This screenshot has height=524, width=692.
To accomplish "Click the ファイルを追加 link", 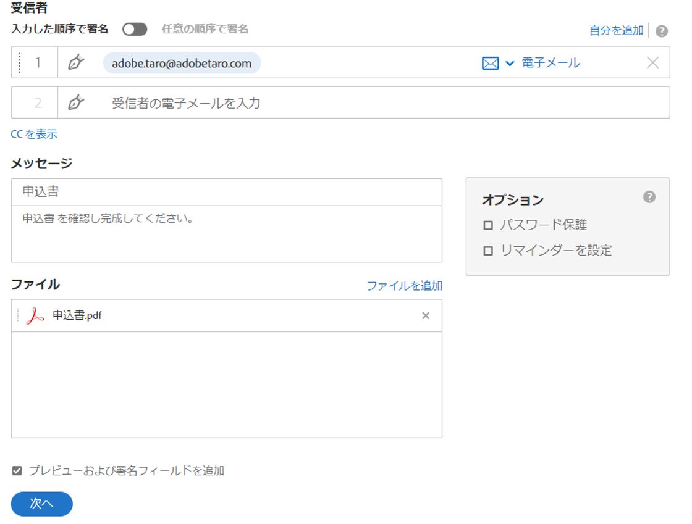I will pos(404,286).
